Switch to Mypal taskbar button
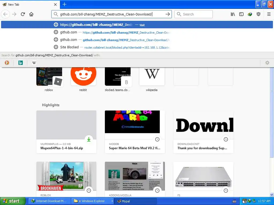 pyautogui.click(x=135, y=201)
